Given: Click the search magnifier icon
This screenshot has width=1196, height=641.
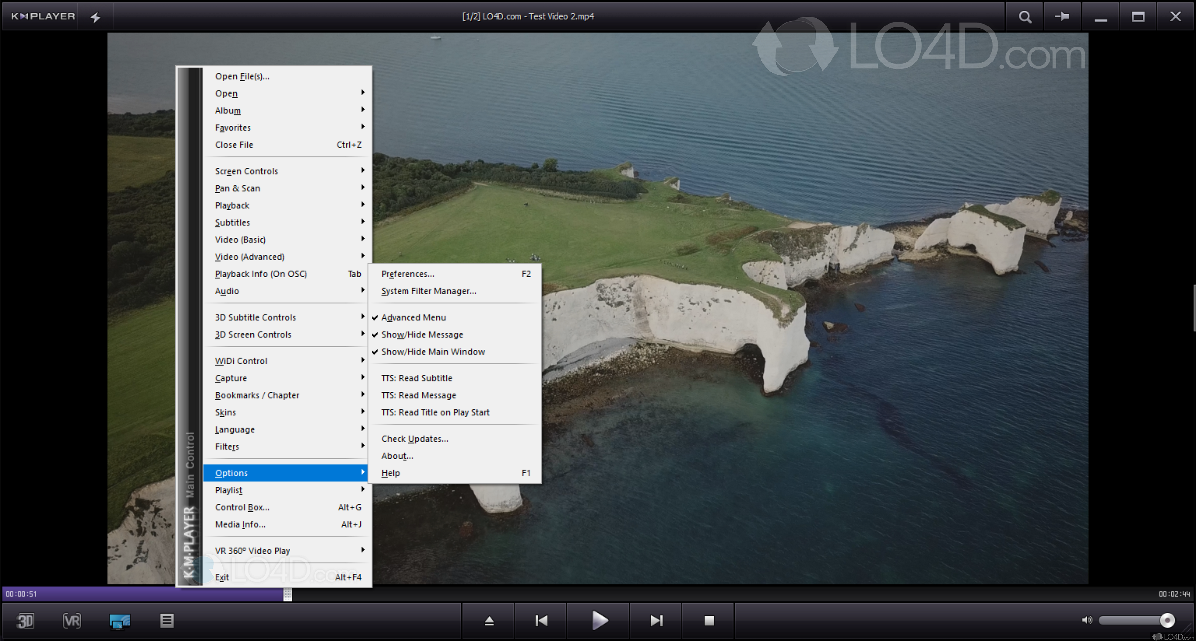Looking at the screenshot, I should 1025,17.
